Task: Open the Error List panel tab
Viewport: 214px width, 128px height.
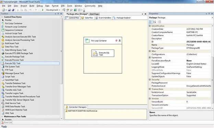Action: pos(7,123)
